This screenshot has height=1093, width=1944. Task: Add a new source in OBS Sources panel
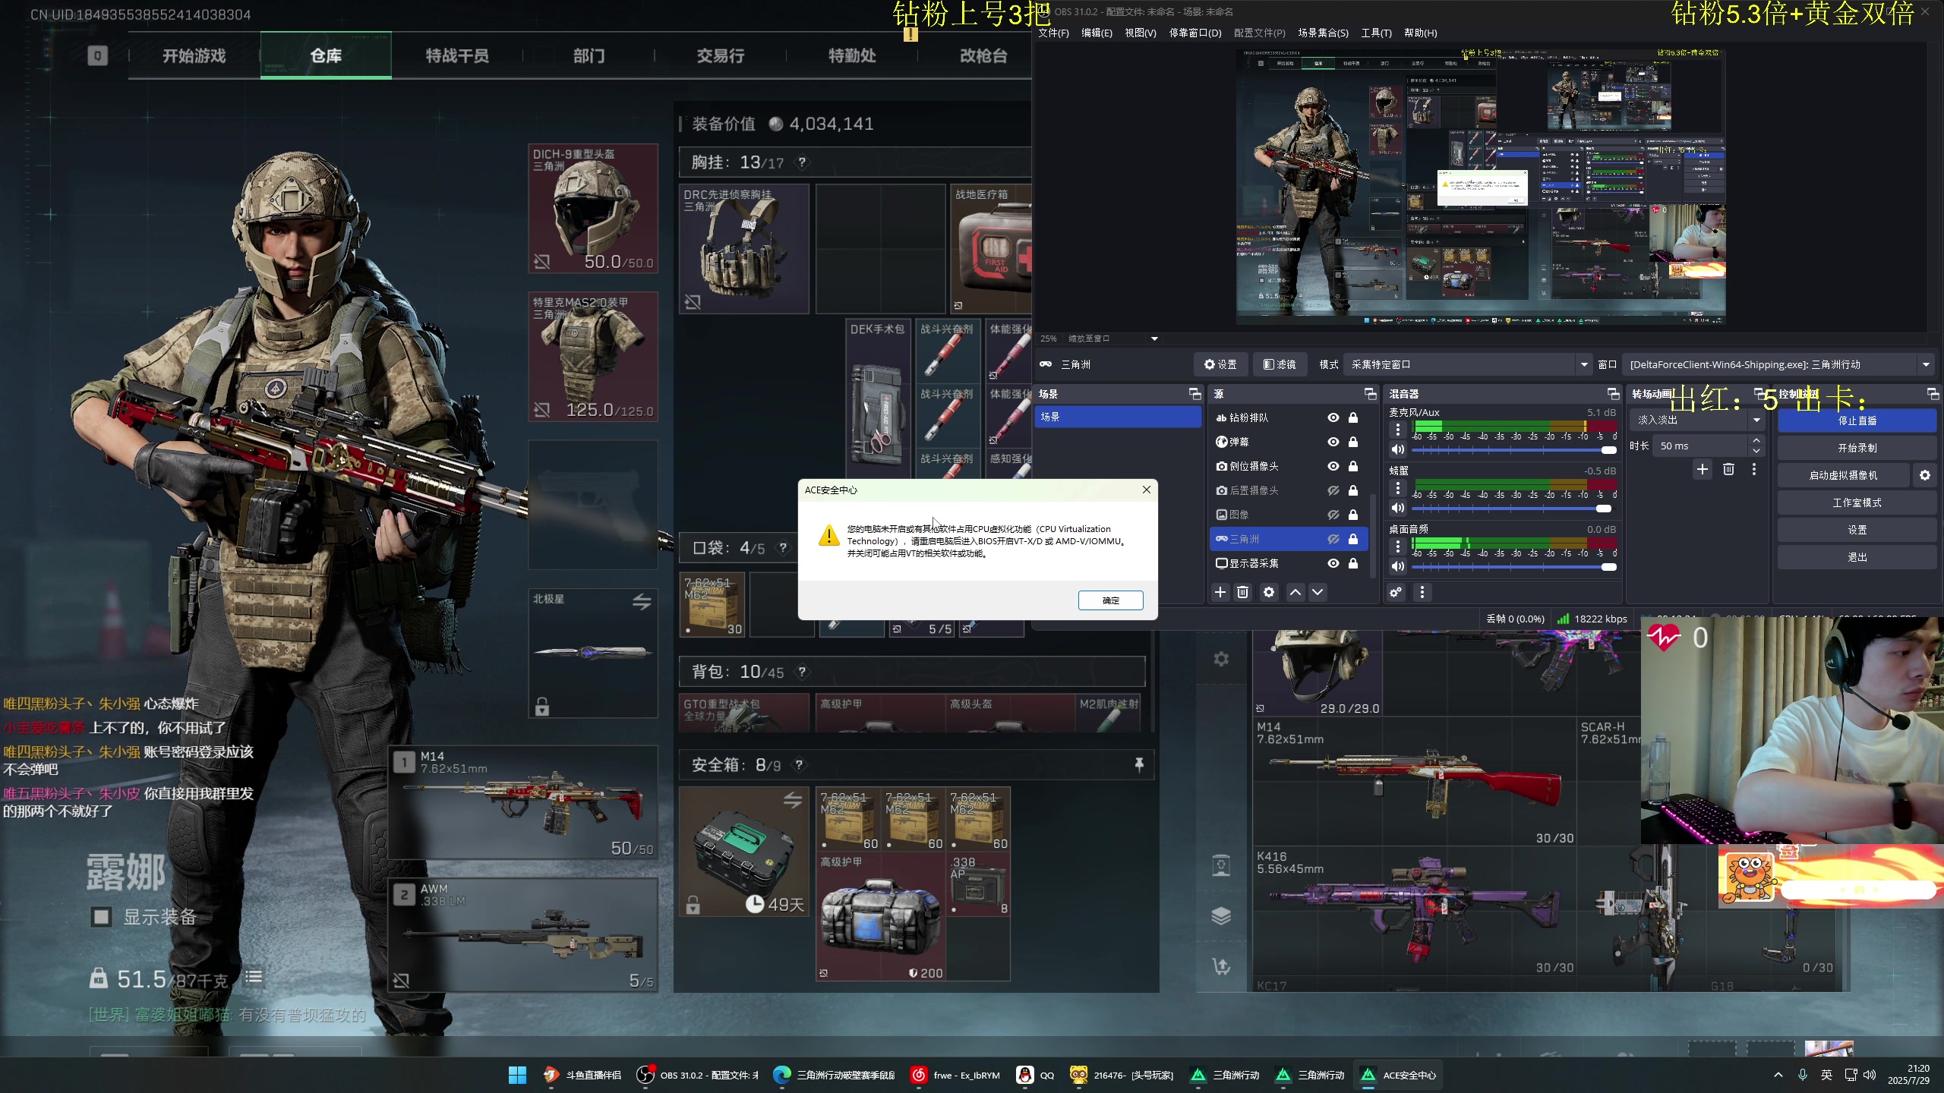click(x=1220, y=592)
